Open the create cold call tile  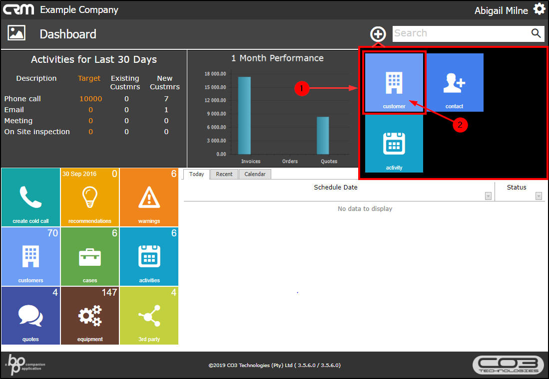click(x=31, y=197)
